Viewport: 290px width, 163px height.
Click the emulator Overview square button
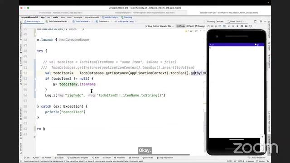(x=237, y=26)
